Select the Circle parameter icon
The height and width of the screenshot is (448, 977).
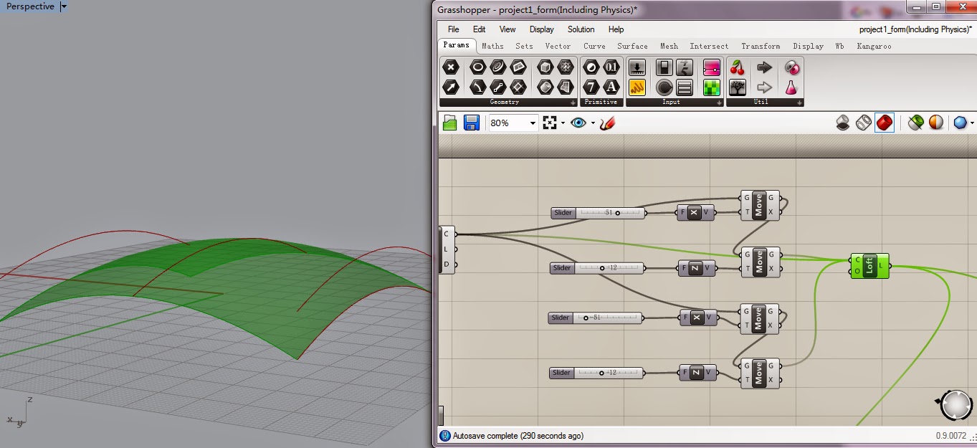coord(477,67)
